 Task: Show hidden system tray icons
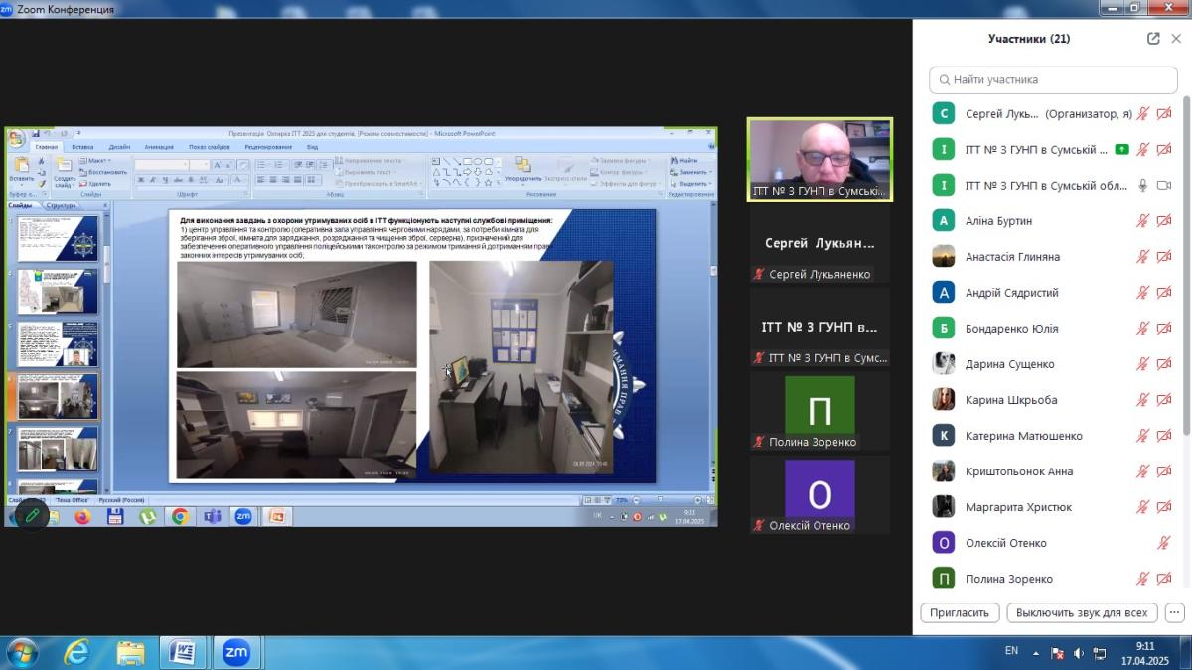pyautogui.click(x=1036, y=653)
